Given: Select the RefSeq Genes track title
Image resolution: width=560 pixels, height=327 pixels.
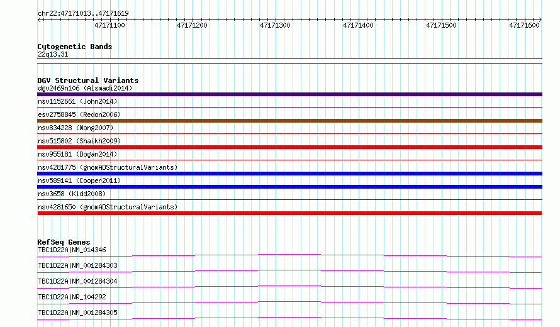Looking at the screenshot, I should click(x=64, y=242).
